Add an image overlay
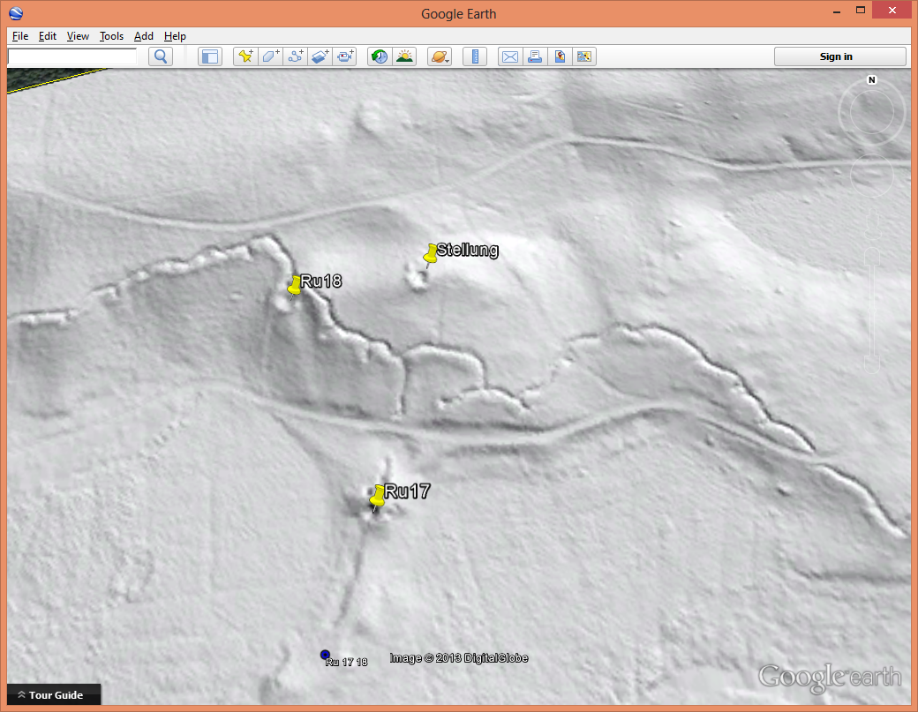This screenshot has height=712, width=918. point(320,56)
